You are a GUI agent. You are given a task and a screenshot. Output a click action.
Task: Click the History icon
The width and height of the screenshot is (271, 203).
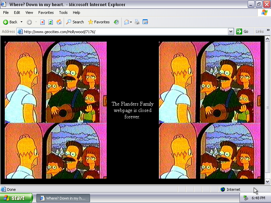click(x=116, y=22)
